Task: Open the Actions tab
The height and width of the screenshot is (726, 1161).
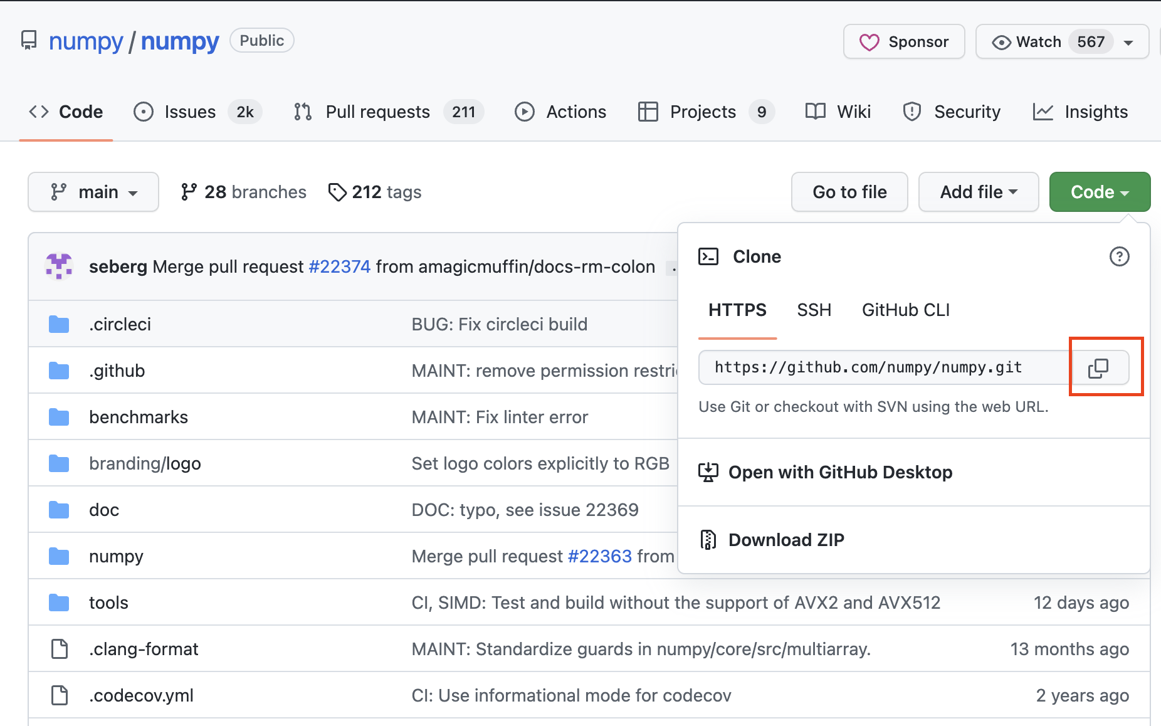Action: click(x=560, y=112)
